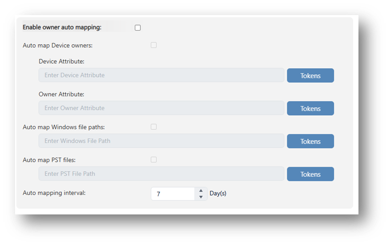Click the Enter Device Attribute text field
This screenshot has height=245, width=389.
(161, 75)
